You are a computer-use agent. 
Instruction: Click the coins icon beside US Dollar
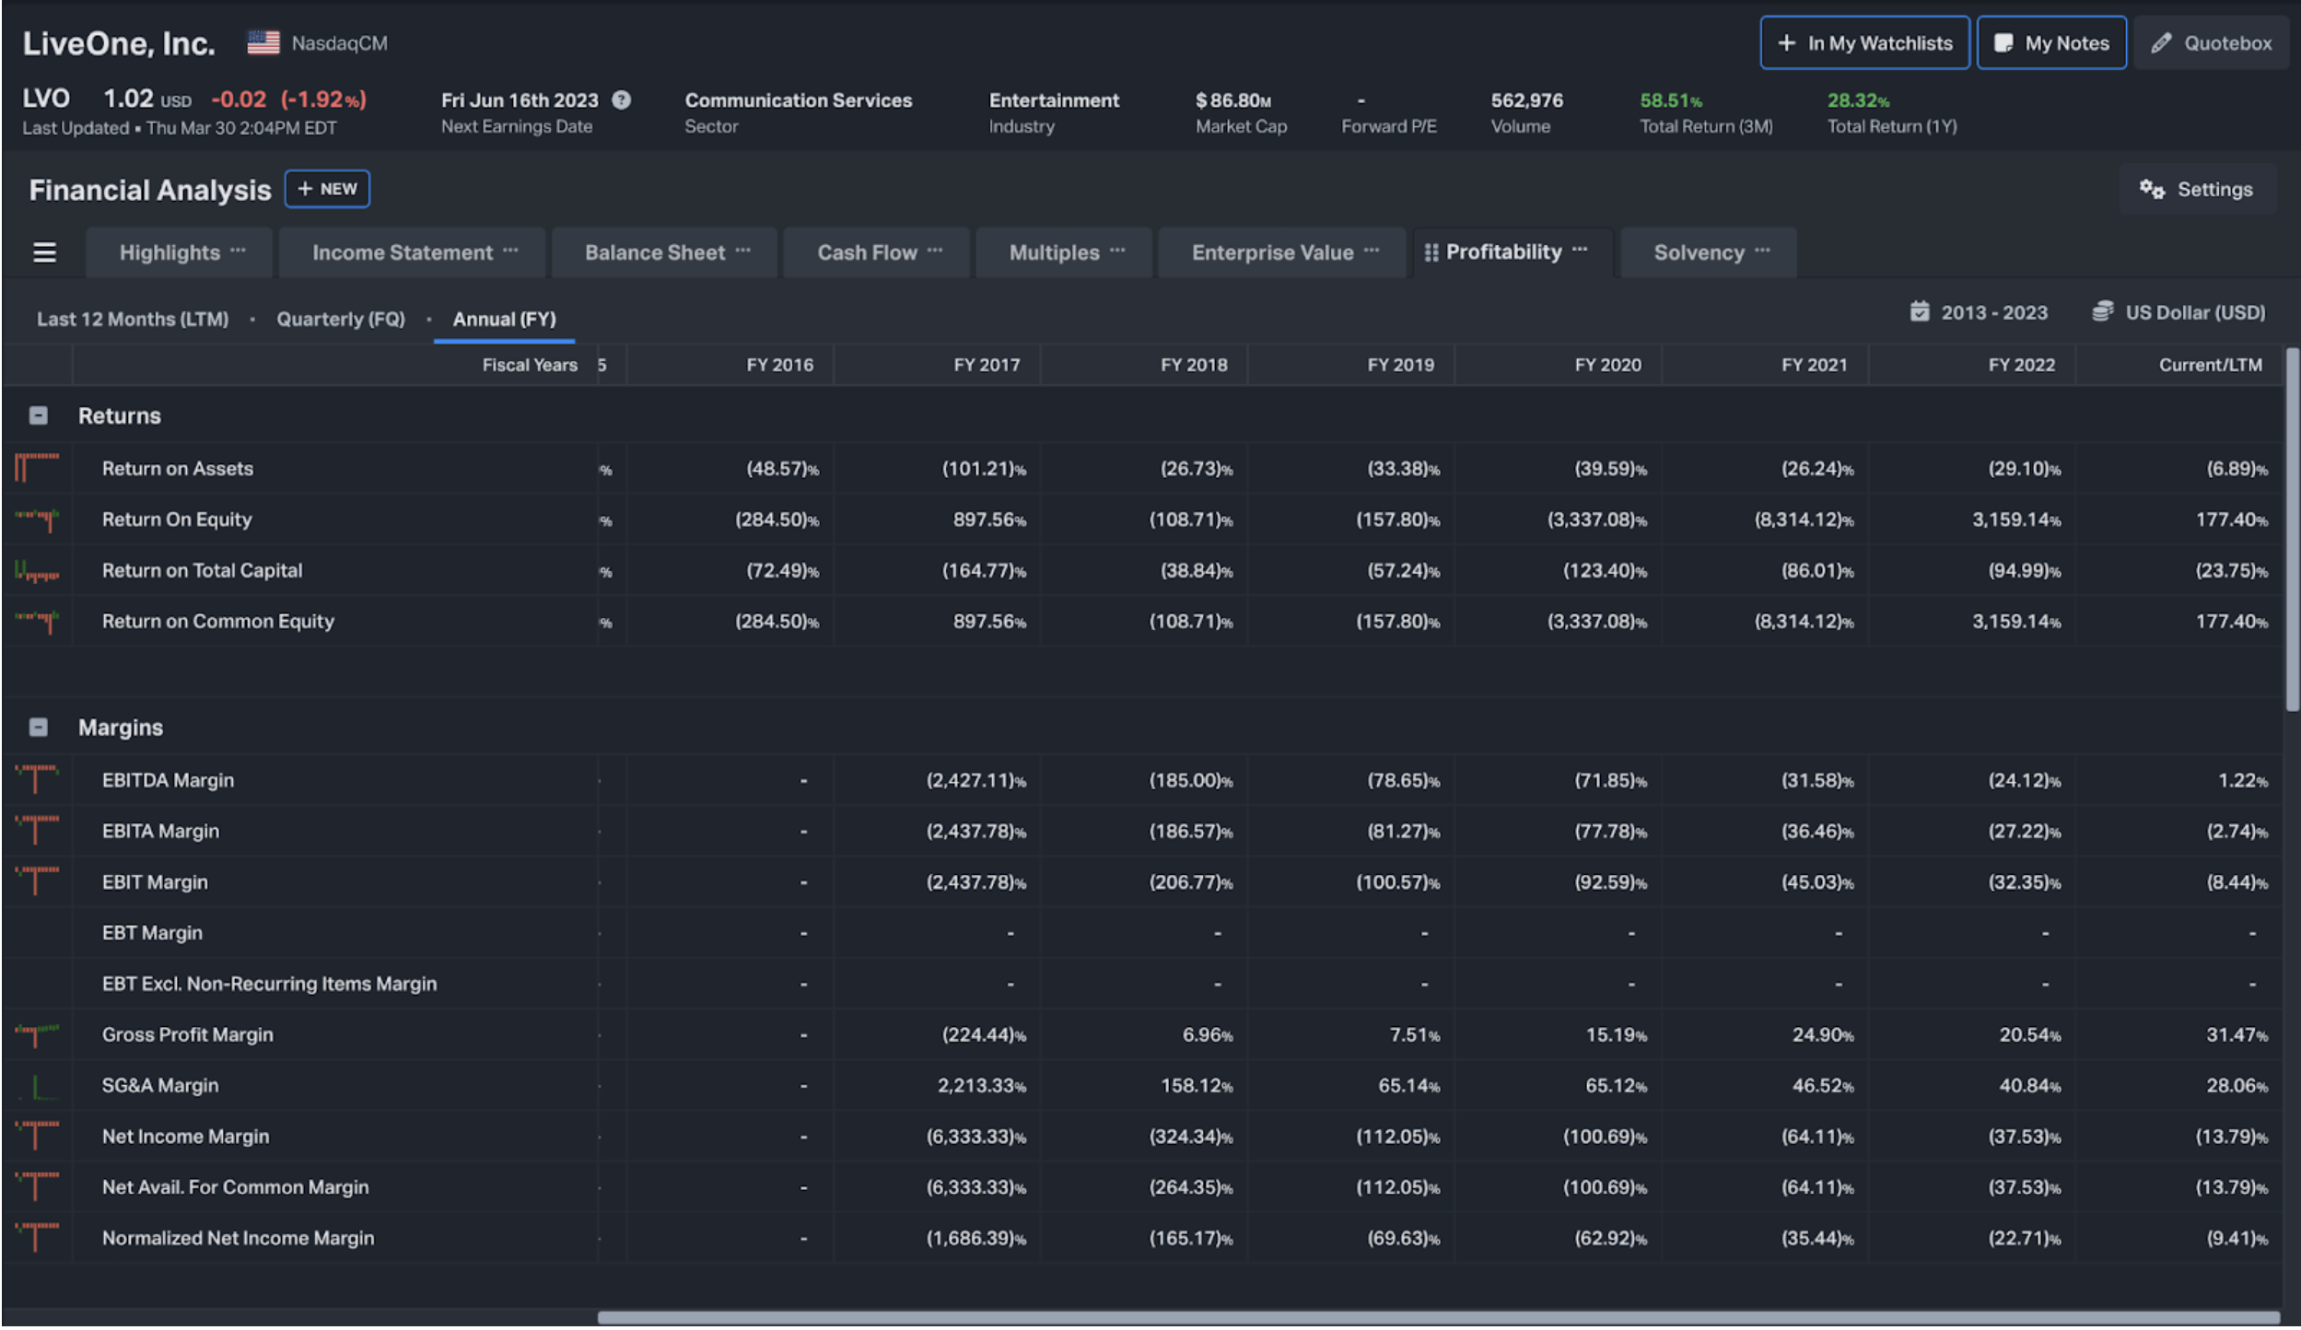(2103, 312)
